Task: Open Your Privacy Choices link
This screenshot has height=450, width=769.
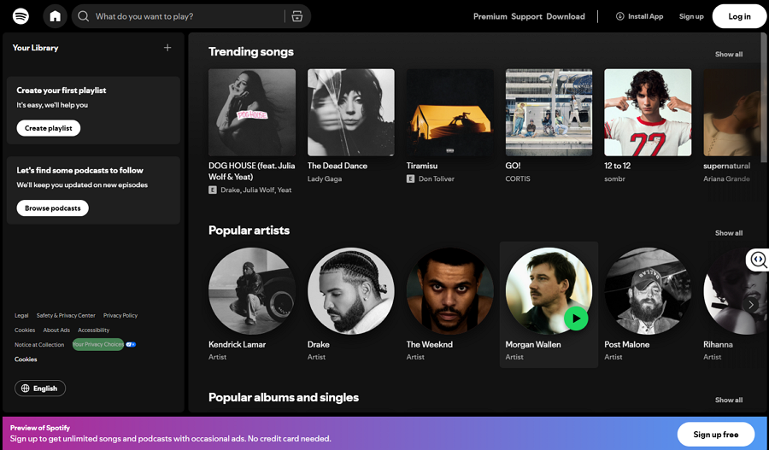Action: tap(98, 345)
